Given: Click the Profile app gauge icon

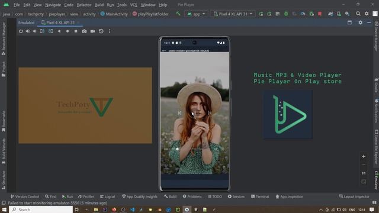Looking at the screenshot, I should coord(303,14).
